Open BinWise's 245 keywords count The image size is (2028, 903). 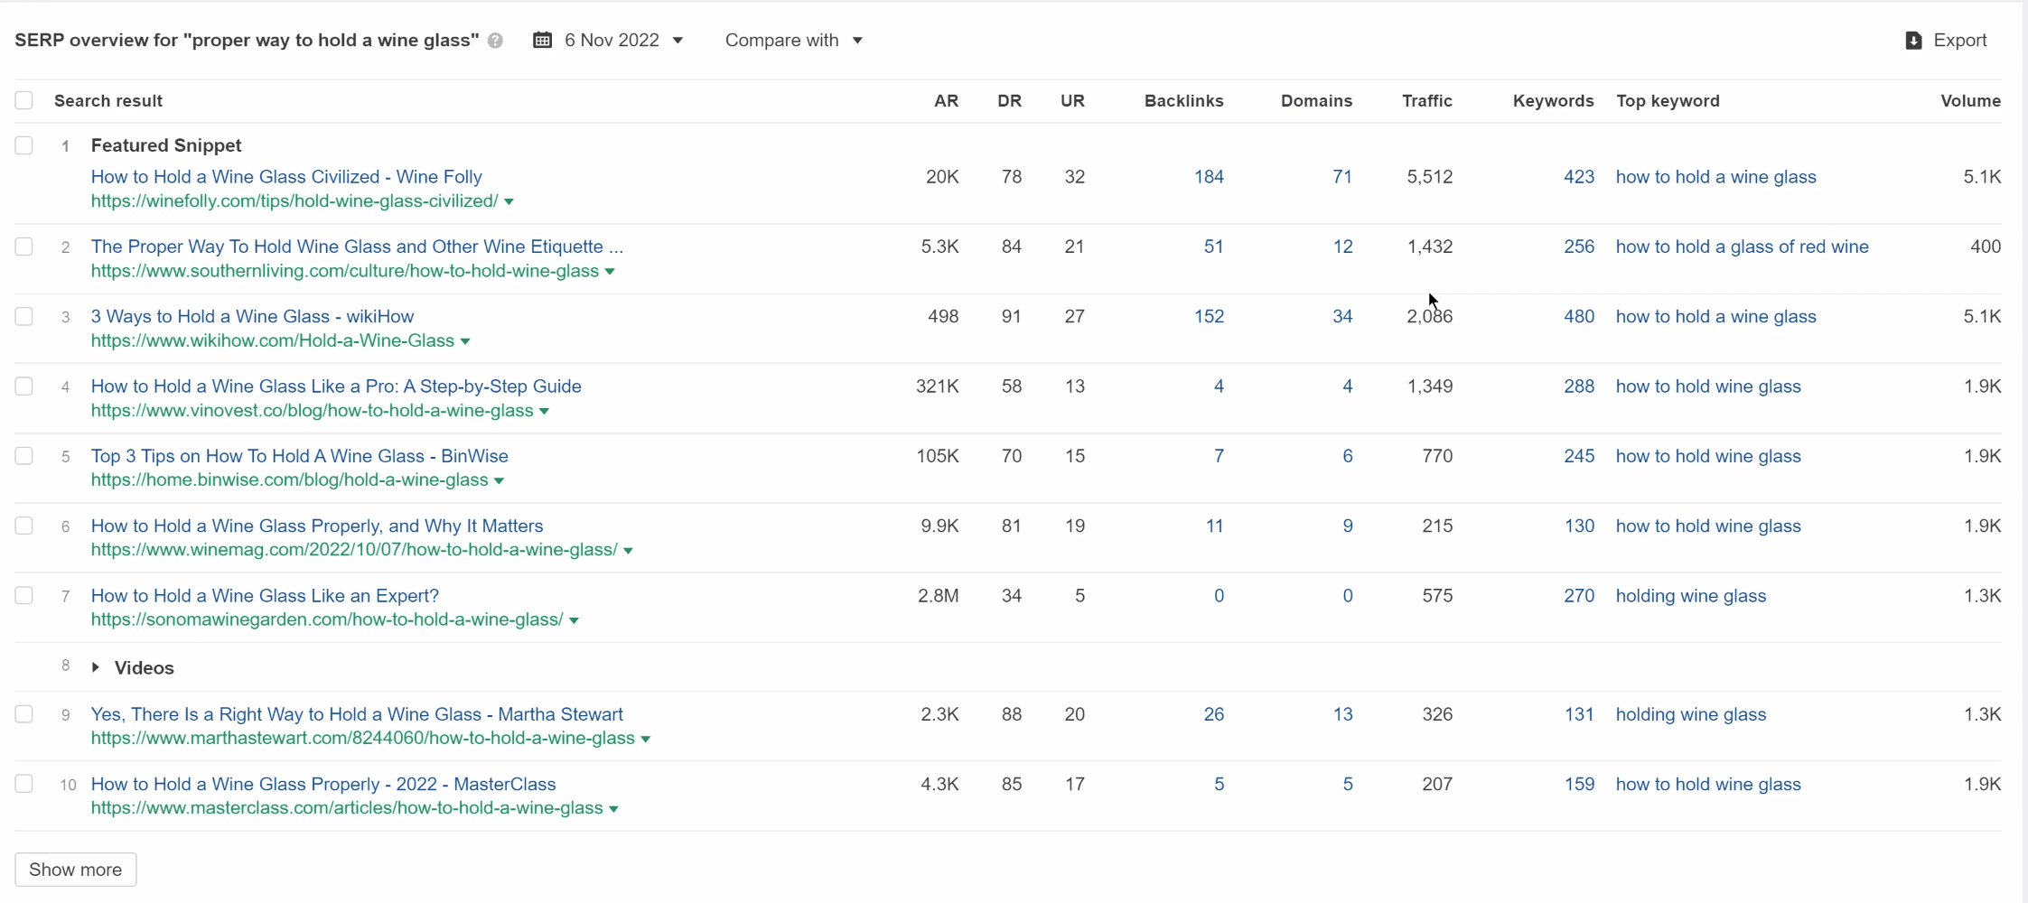(1579, 456)
